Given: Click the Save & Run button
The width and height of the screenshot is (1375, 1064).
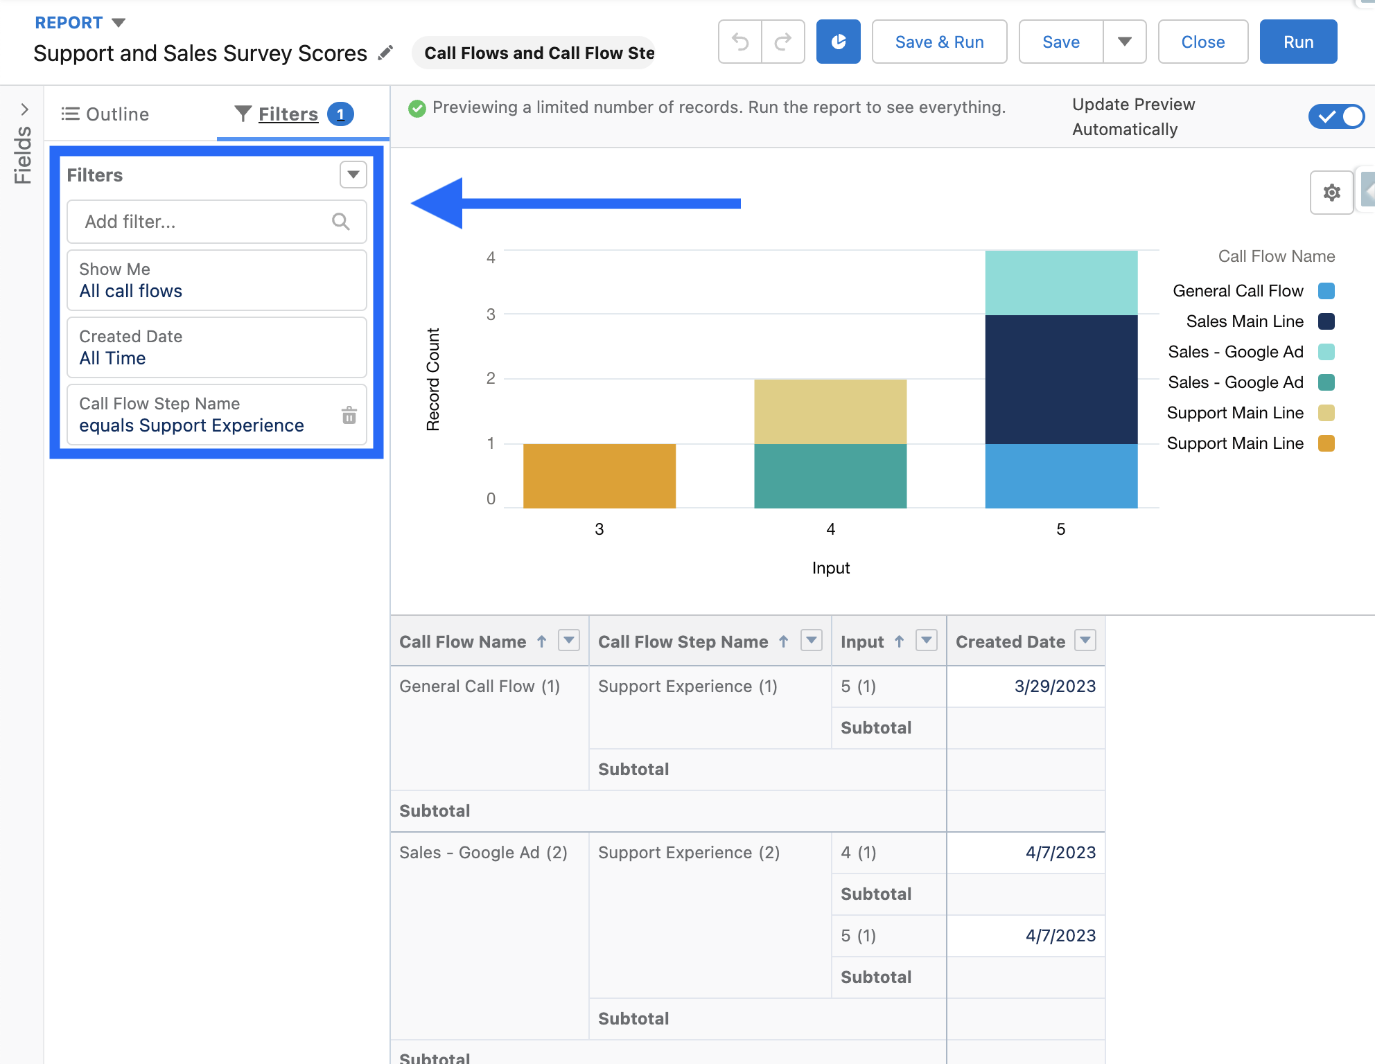Looking at the screenshot, I should [939, 42].
